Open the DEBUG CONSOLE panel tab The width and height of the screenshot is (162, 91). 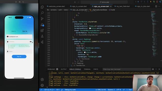tap(75, 69)
